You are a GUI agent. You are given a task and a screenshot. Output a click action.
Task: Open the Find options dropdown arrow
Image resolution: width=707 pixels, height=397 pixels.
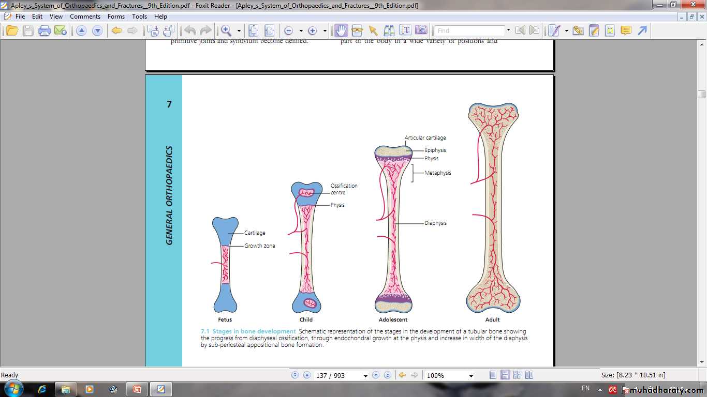click(x=508, y=30)
